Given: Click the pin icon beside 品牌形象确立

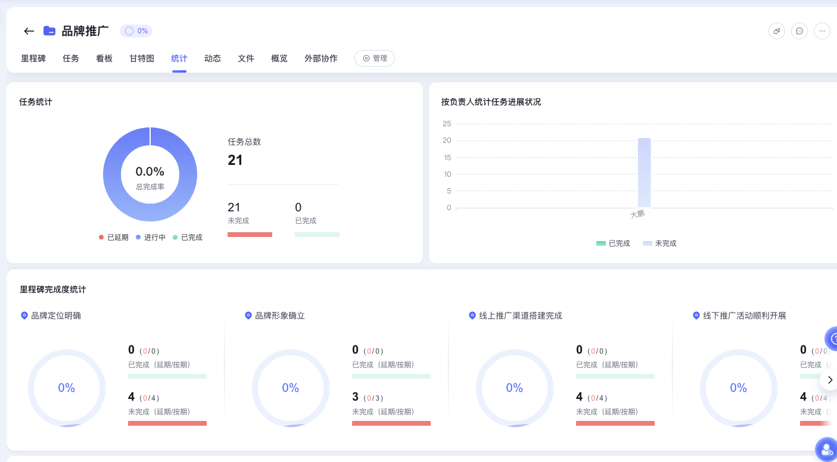Looking at the screenshot, I should [248, 316].
